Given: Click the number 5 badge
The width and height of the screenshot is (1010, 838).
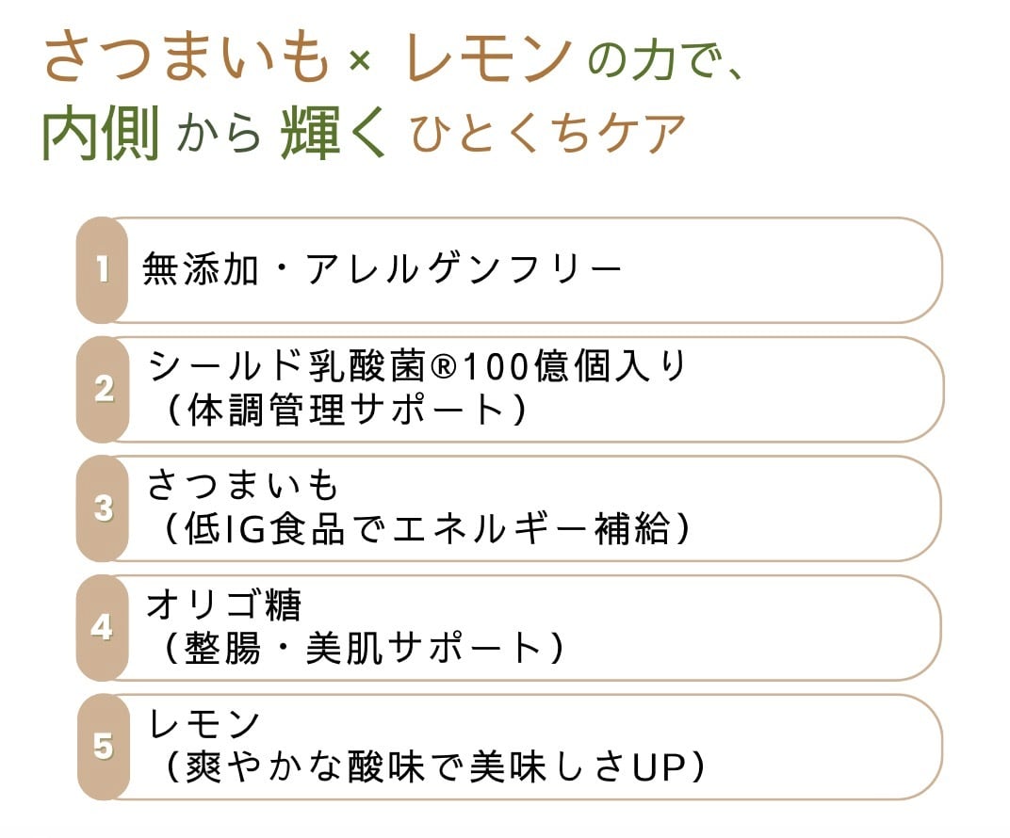Looking at the screenshot, I should (103, 747).
